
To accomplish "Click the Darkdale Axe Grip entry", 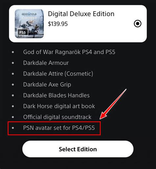I will pos(47,85).
